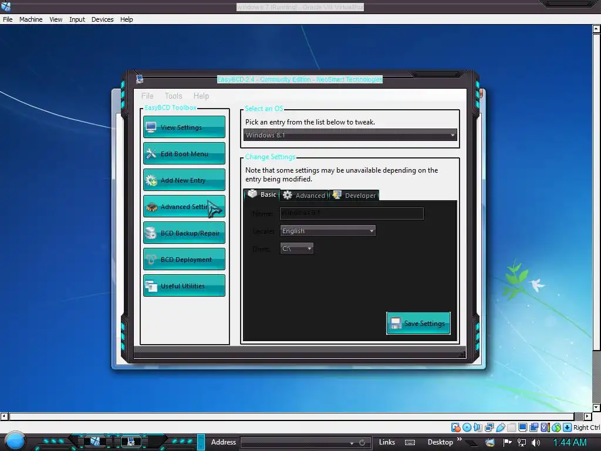
Task: Switch to the Basic tab
Action: [x=262, y=194]
